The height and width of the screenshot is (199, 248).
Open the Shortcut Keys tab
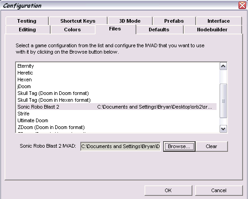(78, 21)
